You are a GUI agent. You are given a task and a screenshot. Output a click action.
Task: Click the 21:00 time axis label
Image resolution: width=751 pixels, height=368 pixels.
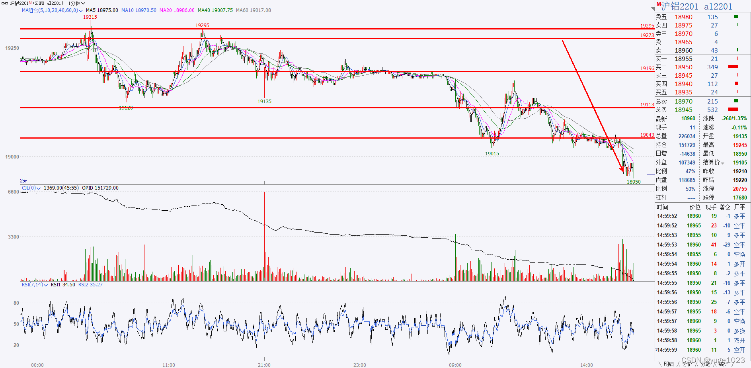click(x=264, y=365)
